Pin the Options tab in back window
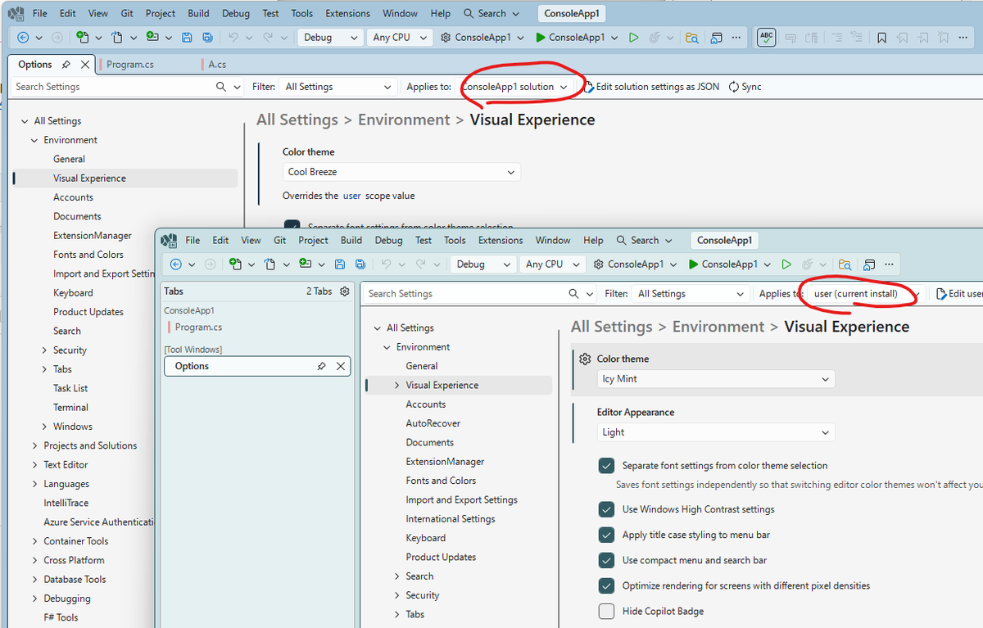Screen dimensions: 983x628 66,65
